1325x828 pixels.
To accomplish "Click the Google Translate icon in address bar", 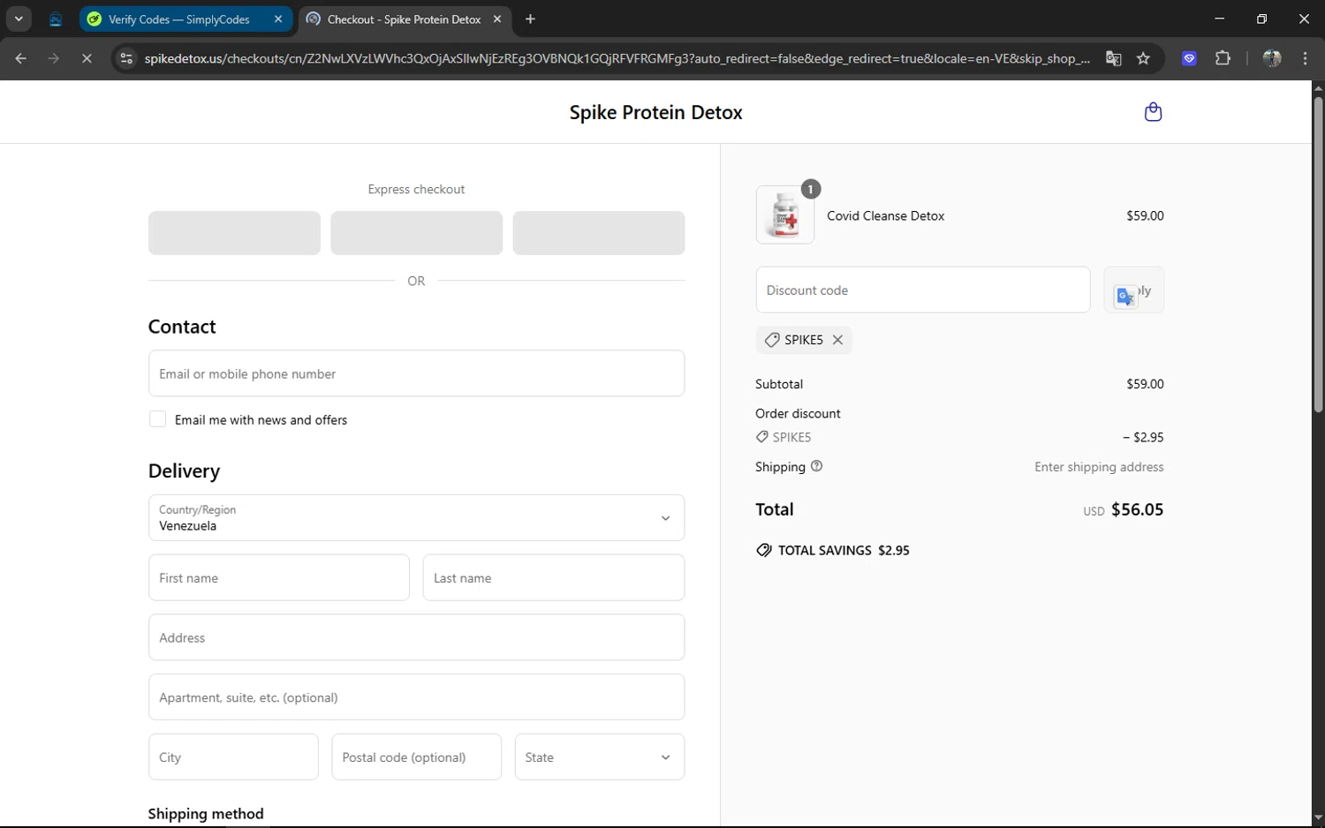I will pos(1113,58).
